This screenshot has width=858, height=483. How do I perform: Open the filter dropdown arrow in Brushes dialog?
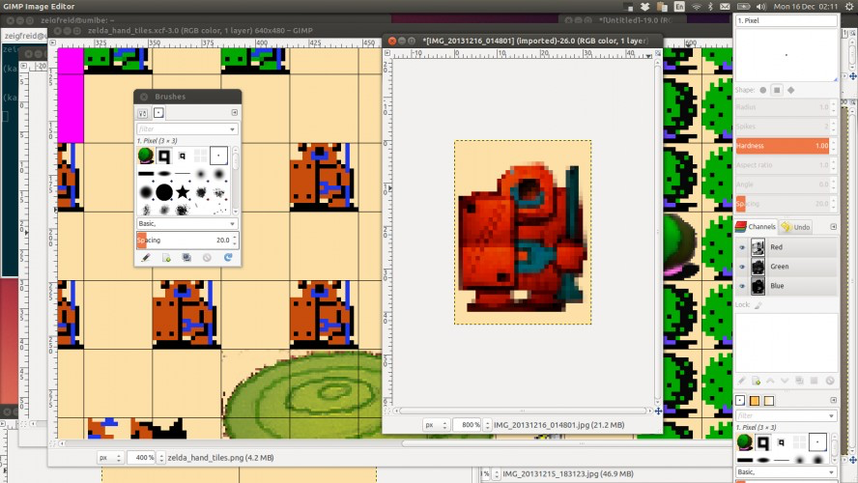233,129
